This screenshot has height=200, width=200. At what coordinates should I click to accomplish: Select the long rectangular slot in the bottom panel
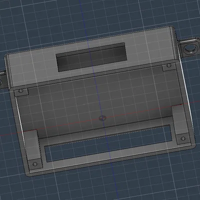click(x=108, y=143)
